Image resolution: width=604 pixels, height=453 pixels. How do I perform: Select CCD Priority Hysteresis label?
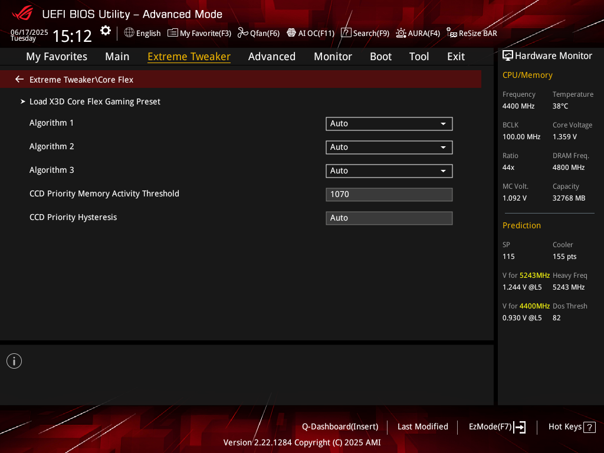click(73, 217)
